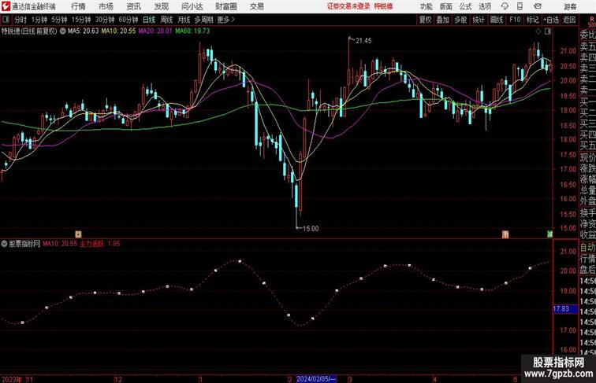Click the 2023年 label on time axis
The height and width of the screenshot is (383, 596).
[x=11, y=379]
